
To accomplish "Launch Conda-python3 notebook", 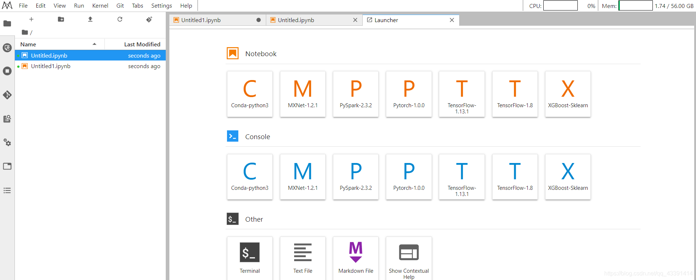I will pos(250,94).
